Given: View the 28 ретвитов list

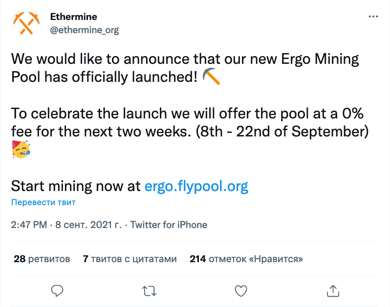Looking at the screenshot, I should [42, 259].
